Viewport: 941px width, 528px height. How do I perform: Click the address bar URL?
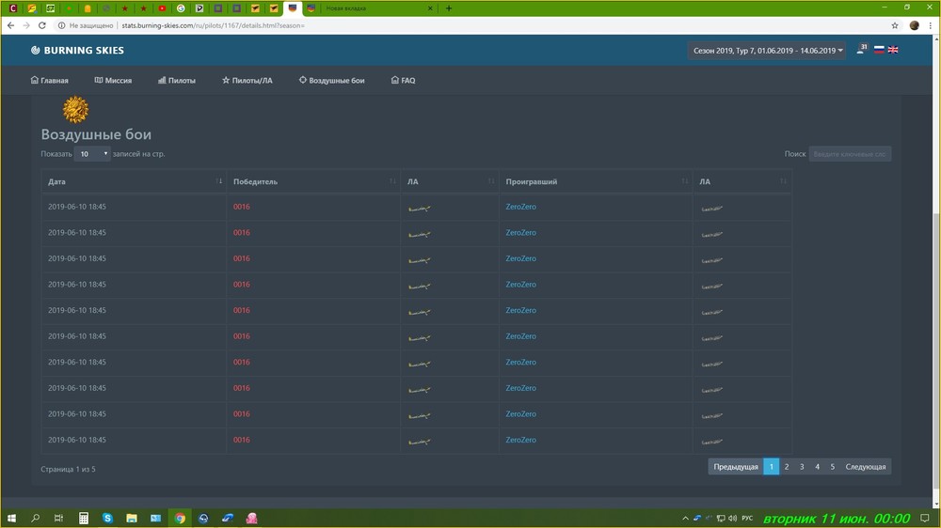(213, 25)
